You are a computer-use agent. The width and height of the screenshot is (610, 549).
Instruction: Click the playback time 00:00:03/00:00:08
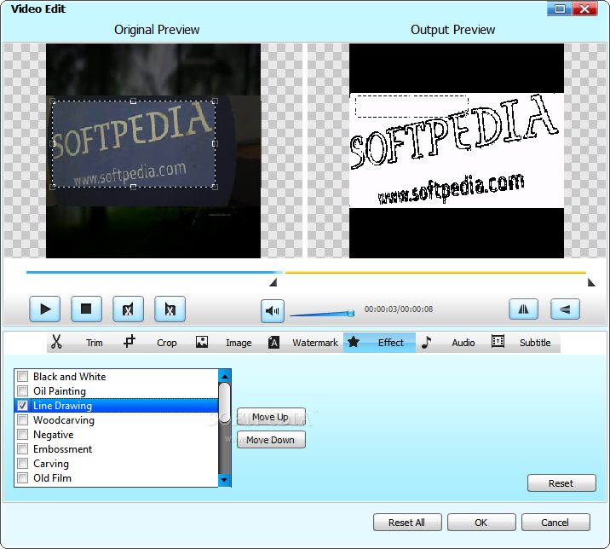click(399, 309)
